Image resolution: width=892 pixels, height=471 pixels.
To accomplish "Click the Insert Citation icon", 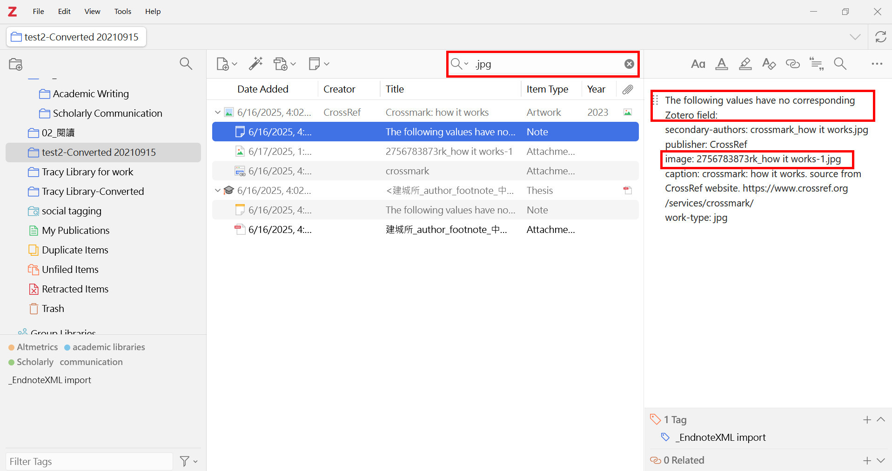I will point(817,64).
